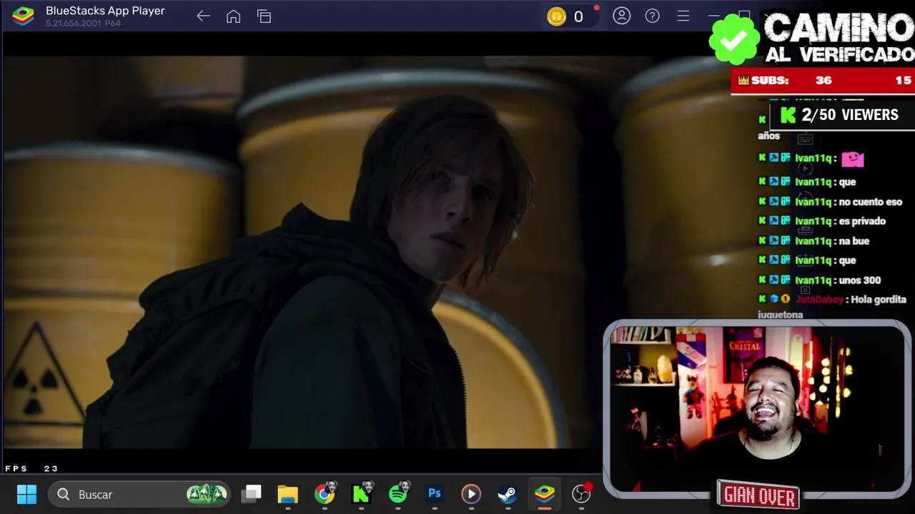Viewport: 915px width, 514px height.
Task: Click the green verified checkmark badge
Action: pos(734,40)
